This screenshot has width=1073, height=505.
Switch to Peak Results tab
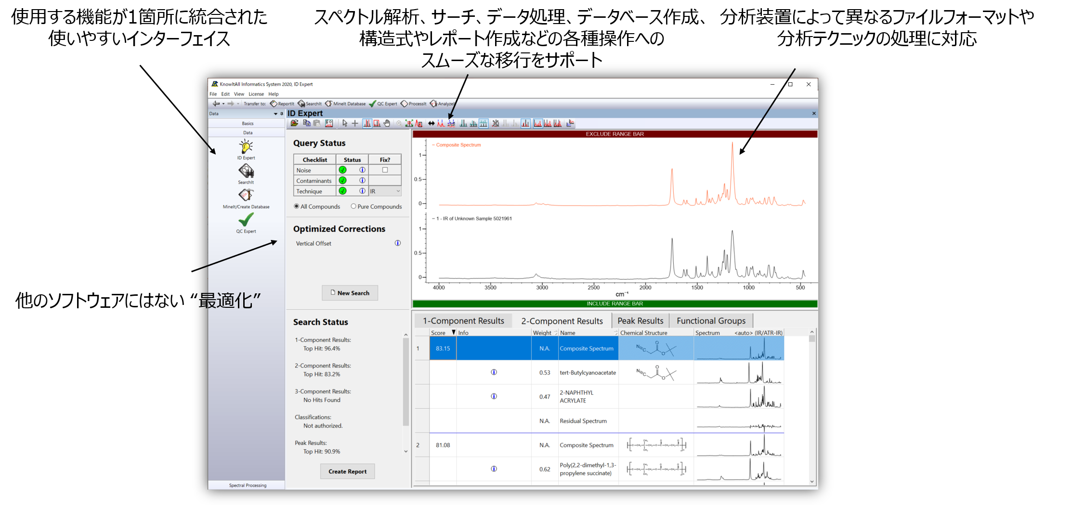(640, 320)
